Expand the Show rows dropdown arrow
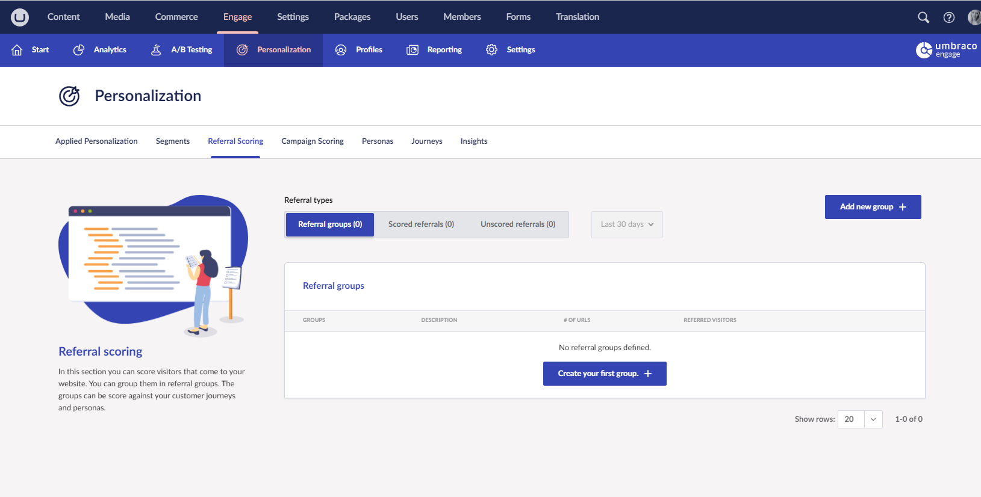The width and height of the screenshot is (981, 497). [873, 419]
